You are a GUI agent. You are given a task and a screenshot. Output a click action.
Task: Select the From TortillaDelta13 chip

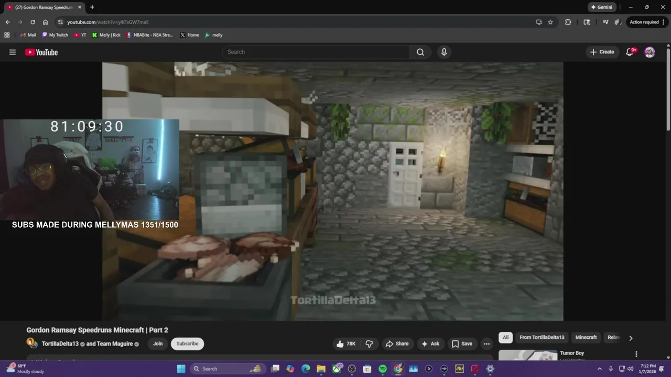(x=542, y=337)
